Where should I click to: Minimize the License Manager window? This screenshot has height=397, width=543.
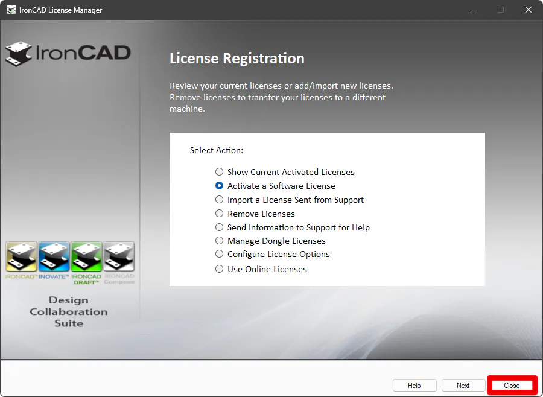point(473,10)
